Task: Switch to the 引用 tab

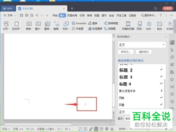Action: click(x=82, y=15)
